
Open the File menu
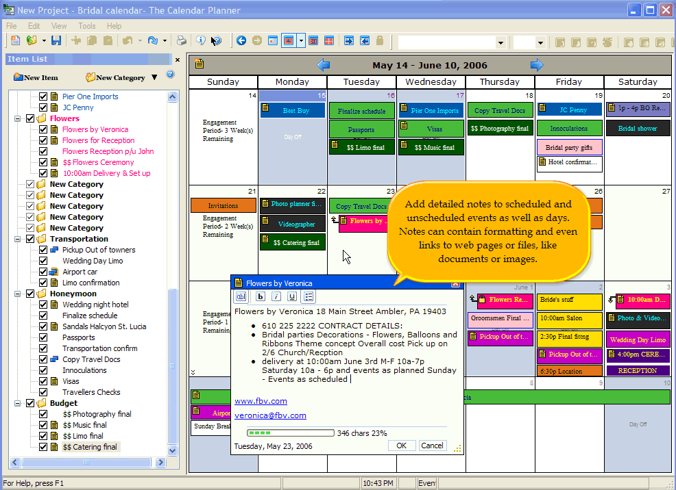pyautogui.click(x=12, y=26)
